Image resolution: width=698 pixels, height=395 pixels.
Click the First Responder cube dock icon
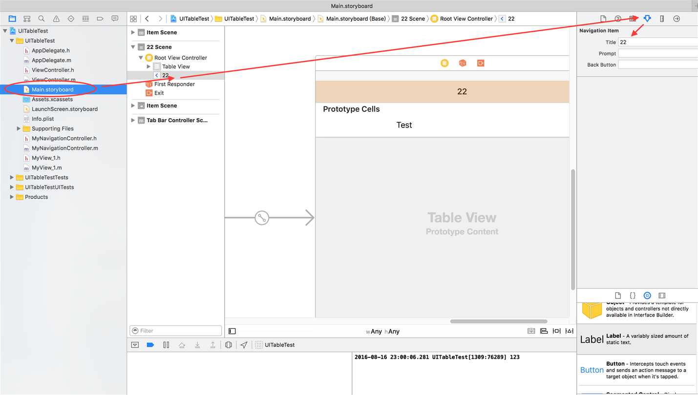point(463,63)
